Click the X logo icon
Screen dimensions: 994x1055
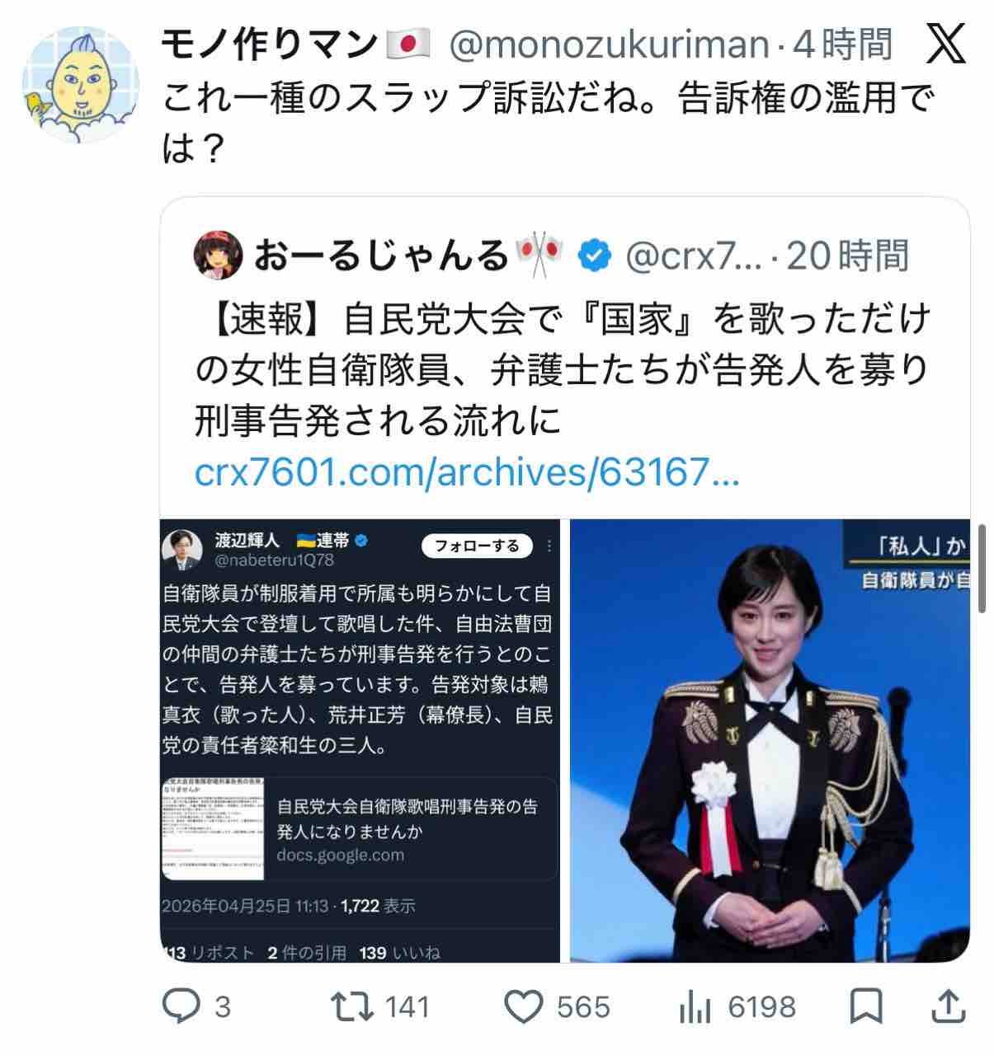tap(946, 45)
